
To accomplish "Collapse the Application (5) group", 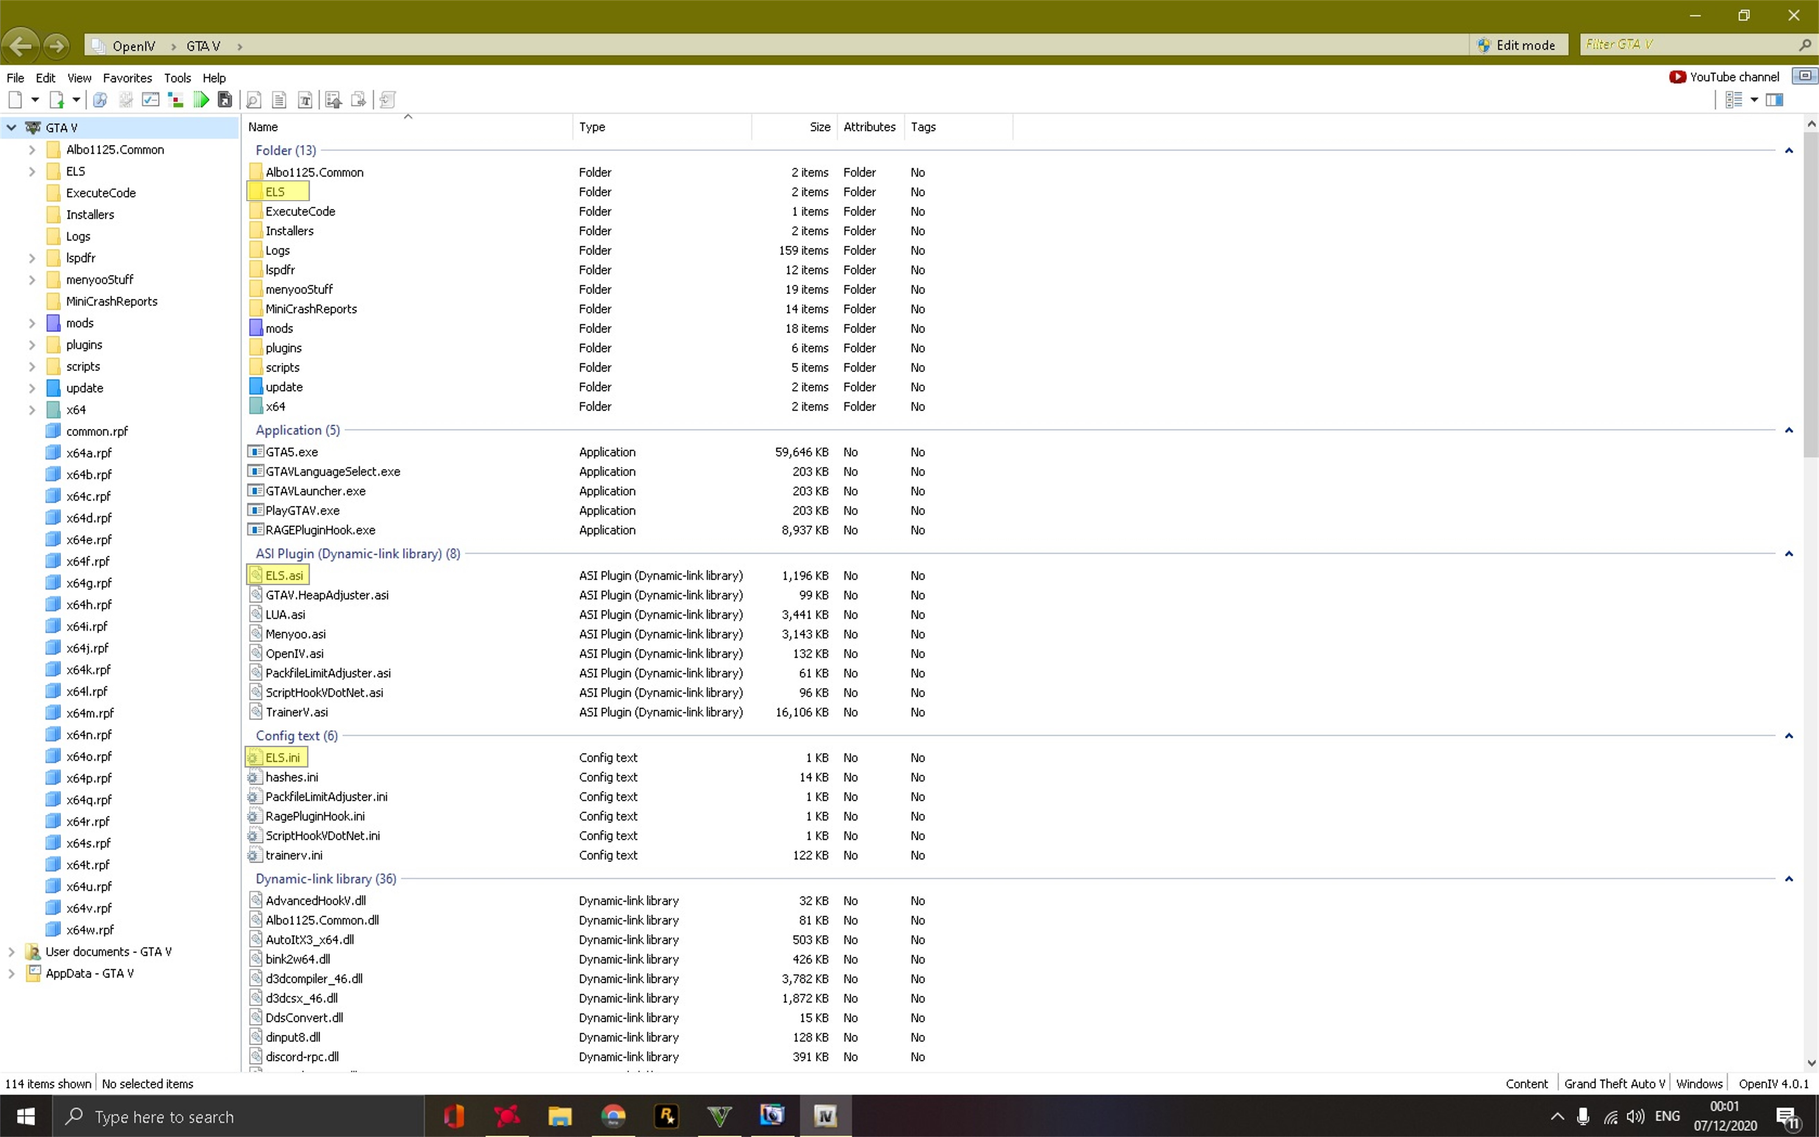I will click(1788, 430).
